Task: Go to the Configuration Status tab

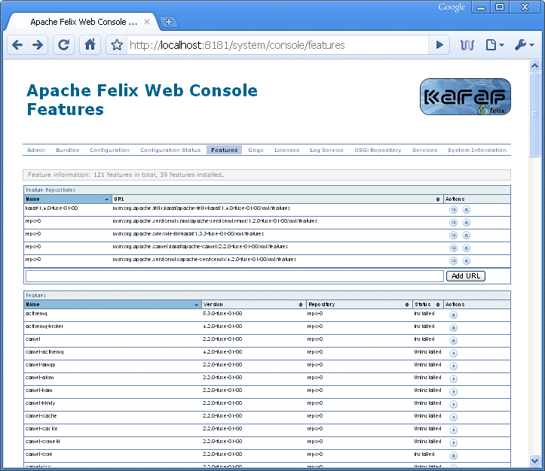Action: [170, 150]
